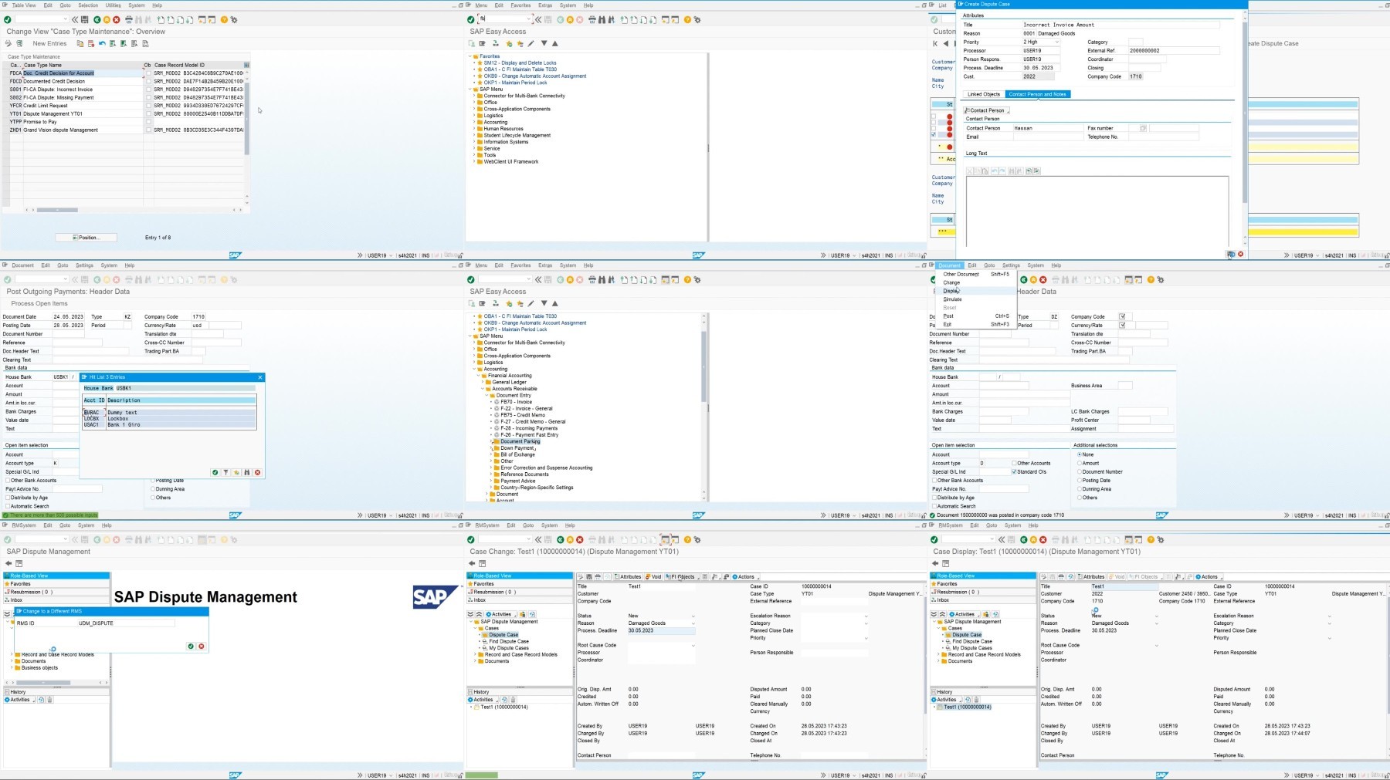
Task: Untick the Standard OIs checkbox
Action: click(1014, 471)
